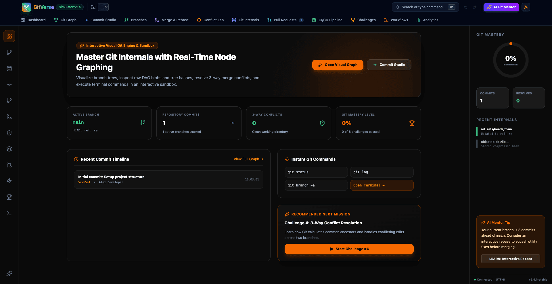Open the pull request icon in the sidebar
552x284 pixels.
tap(9, 165)
